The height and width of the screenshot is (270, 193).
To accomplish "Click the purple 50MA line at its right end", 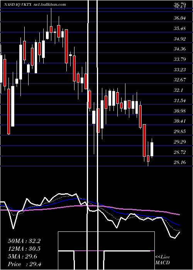I will (179, 214).
